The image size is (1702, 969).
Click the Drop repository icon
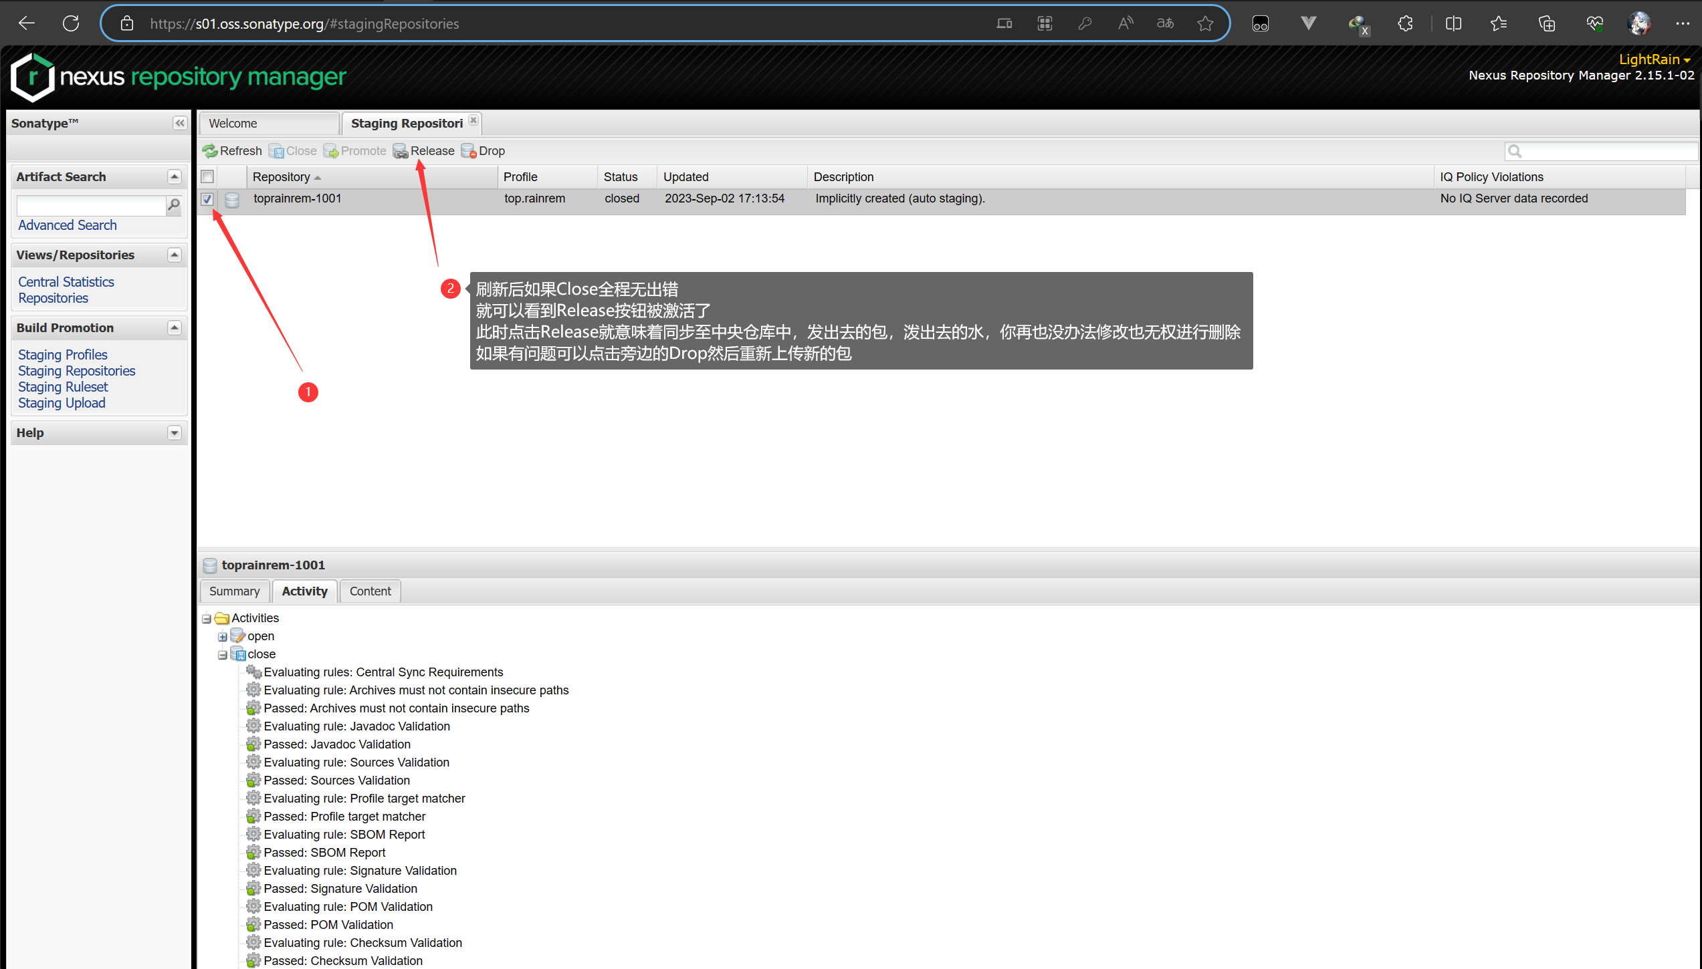469,151
